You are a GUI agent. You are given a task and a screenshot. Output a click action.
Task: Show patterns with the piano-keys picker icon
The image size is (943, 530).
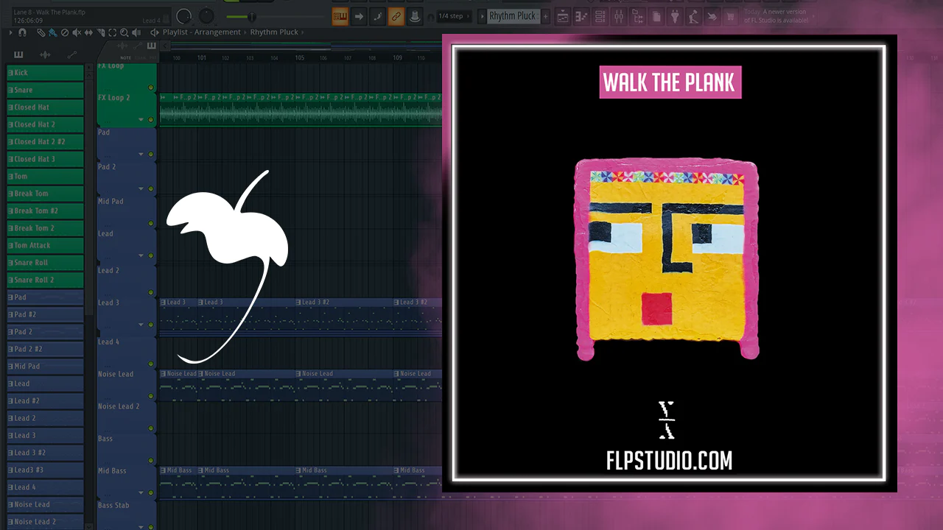click(x=18, y=54)
